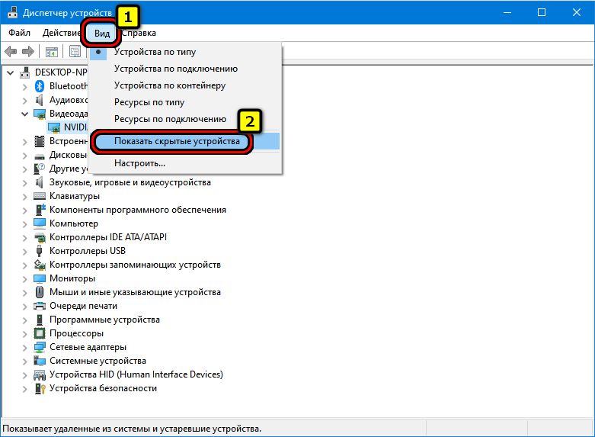Choose Настроить... in the Вид menu
The width and height of the screenshot is (595, 437).
[139, 162]
